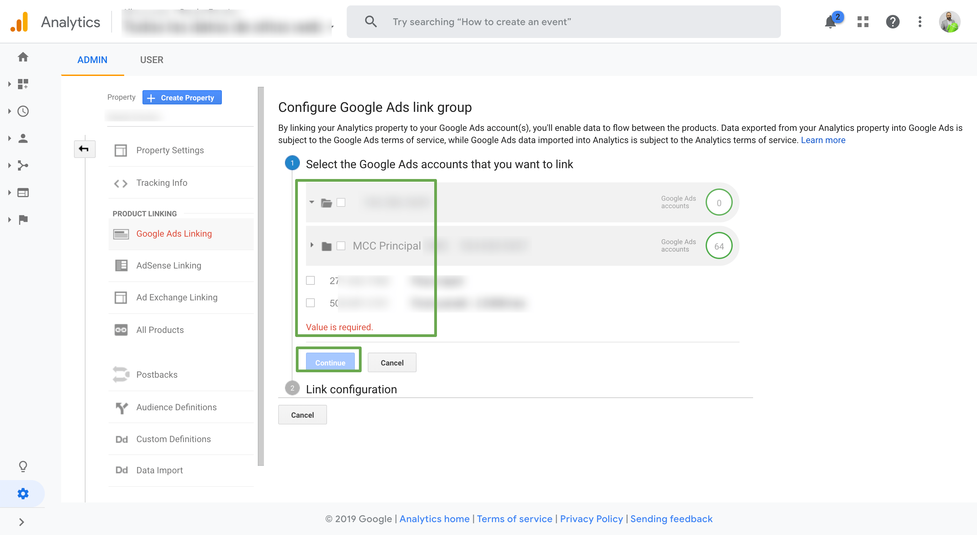Click the Tracking Info code icon
977x535 pixels.
coord(121,183)
